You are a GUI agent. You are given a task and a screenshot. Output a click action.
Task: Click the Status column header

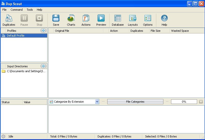pos(12,102)
